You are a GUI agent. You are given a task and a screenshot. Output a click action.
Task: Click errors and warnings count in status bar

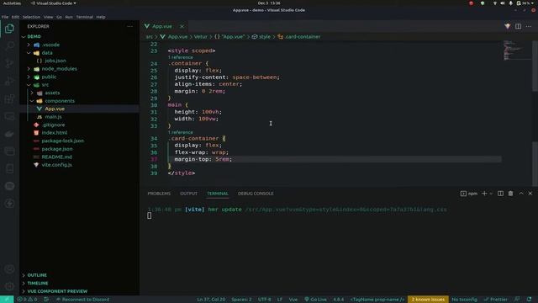click(x=27, y=300)
